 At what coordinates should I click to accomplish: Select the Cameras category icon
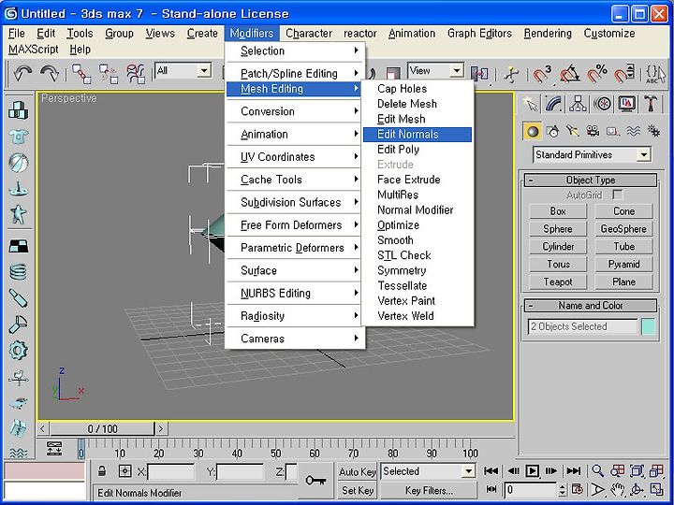pyautogui.click(x=593, y=131)
